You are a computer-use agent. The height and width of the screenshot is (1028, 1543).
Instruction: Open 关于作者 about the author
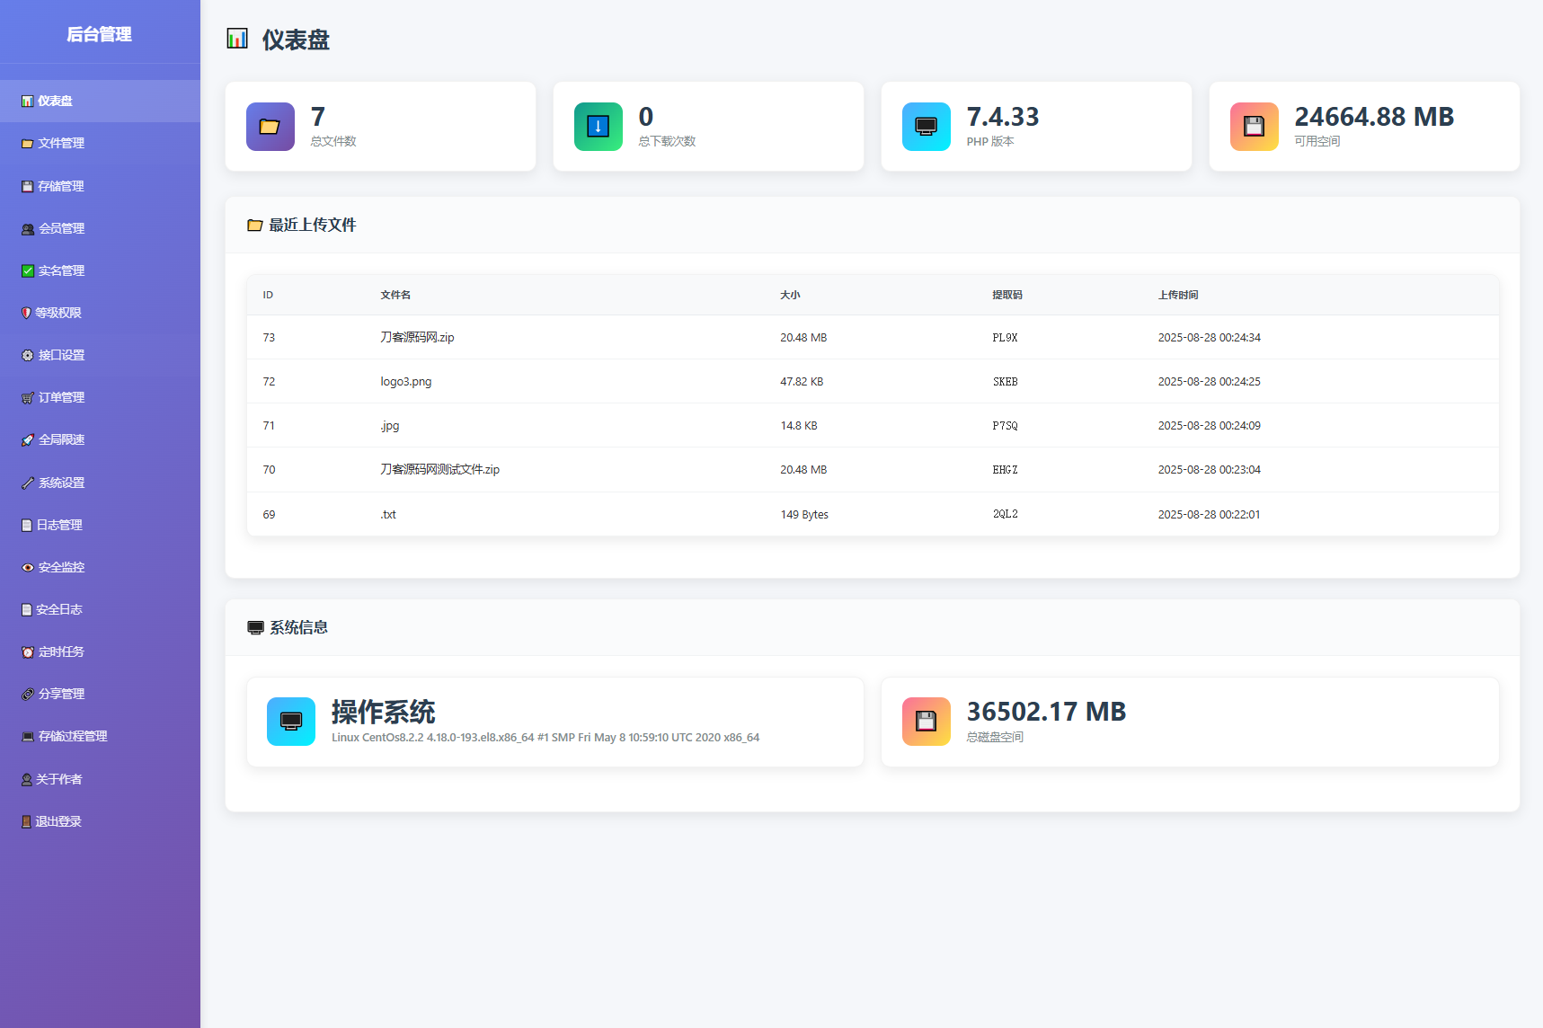pyautogui.click(x=58, y=778)
